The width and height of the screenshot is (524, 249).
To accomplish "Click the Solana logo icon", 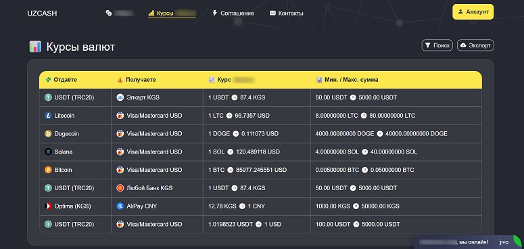I will pyautogui.click(x=48, y=152).
